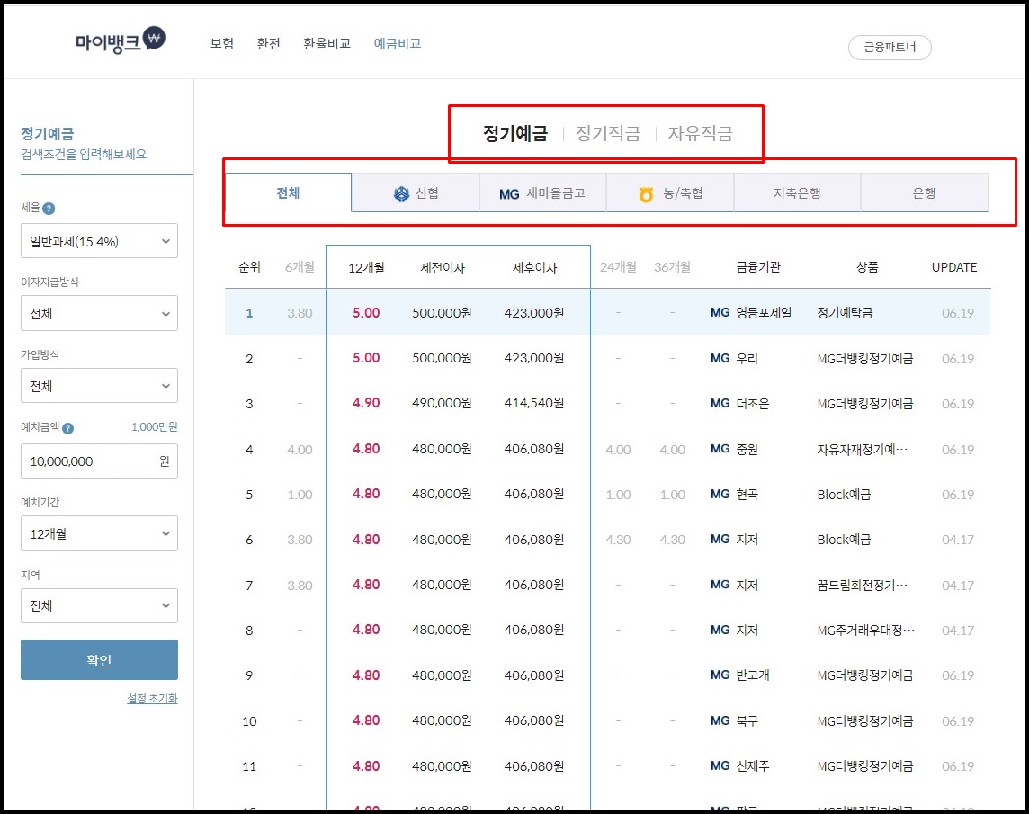Click the 예치금액 help question icon

click(67, 428)
